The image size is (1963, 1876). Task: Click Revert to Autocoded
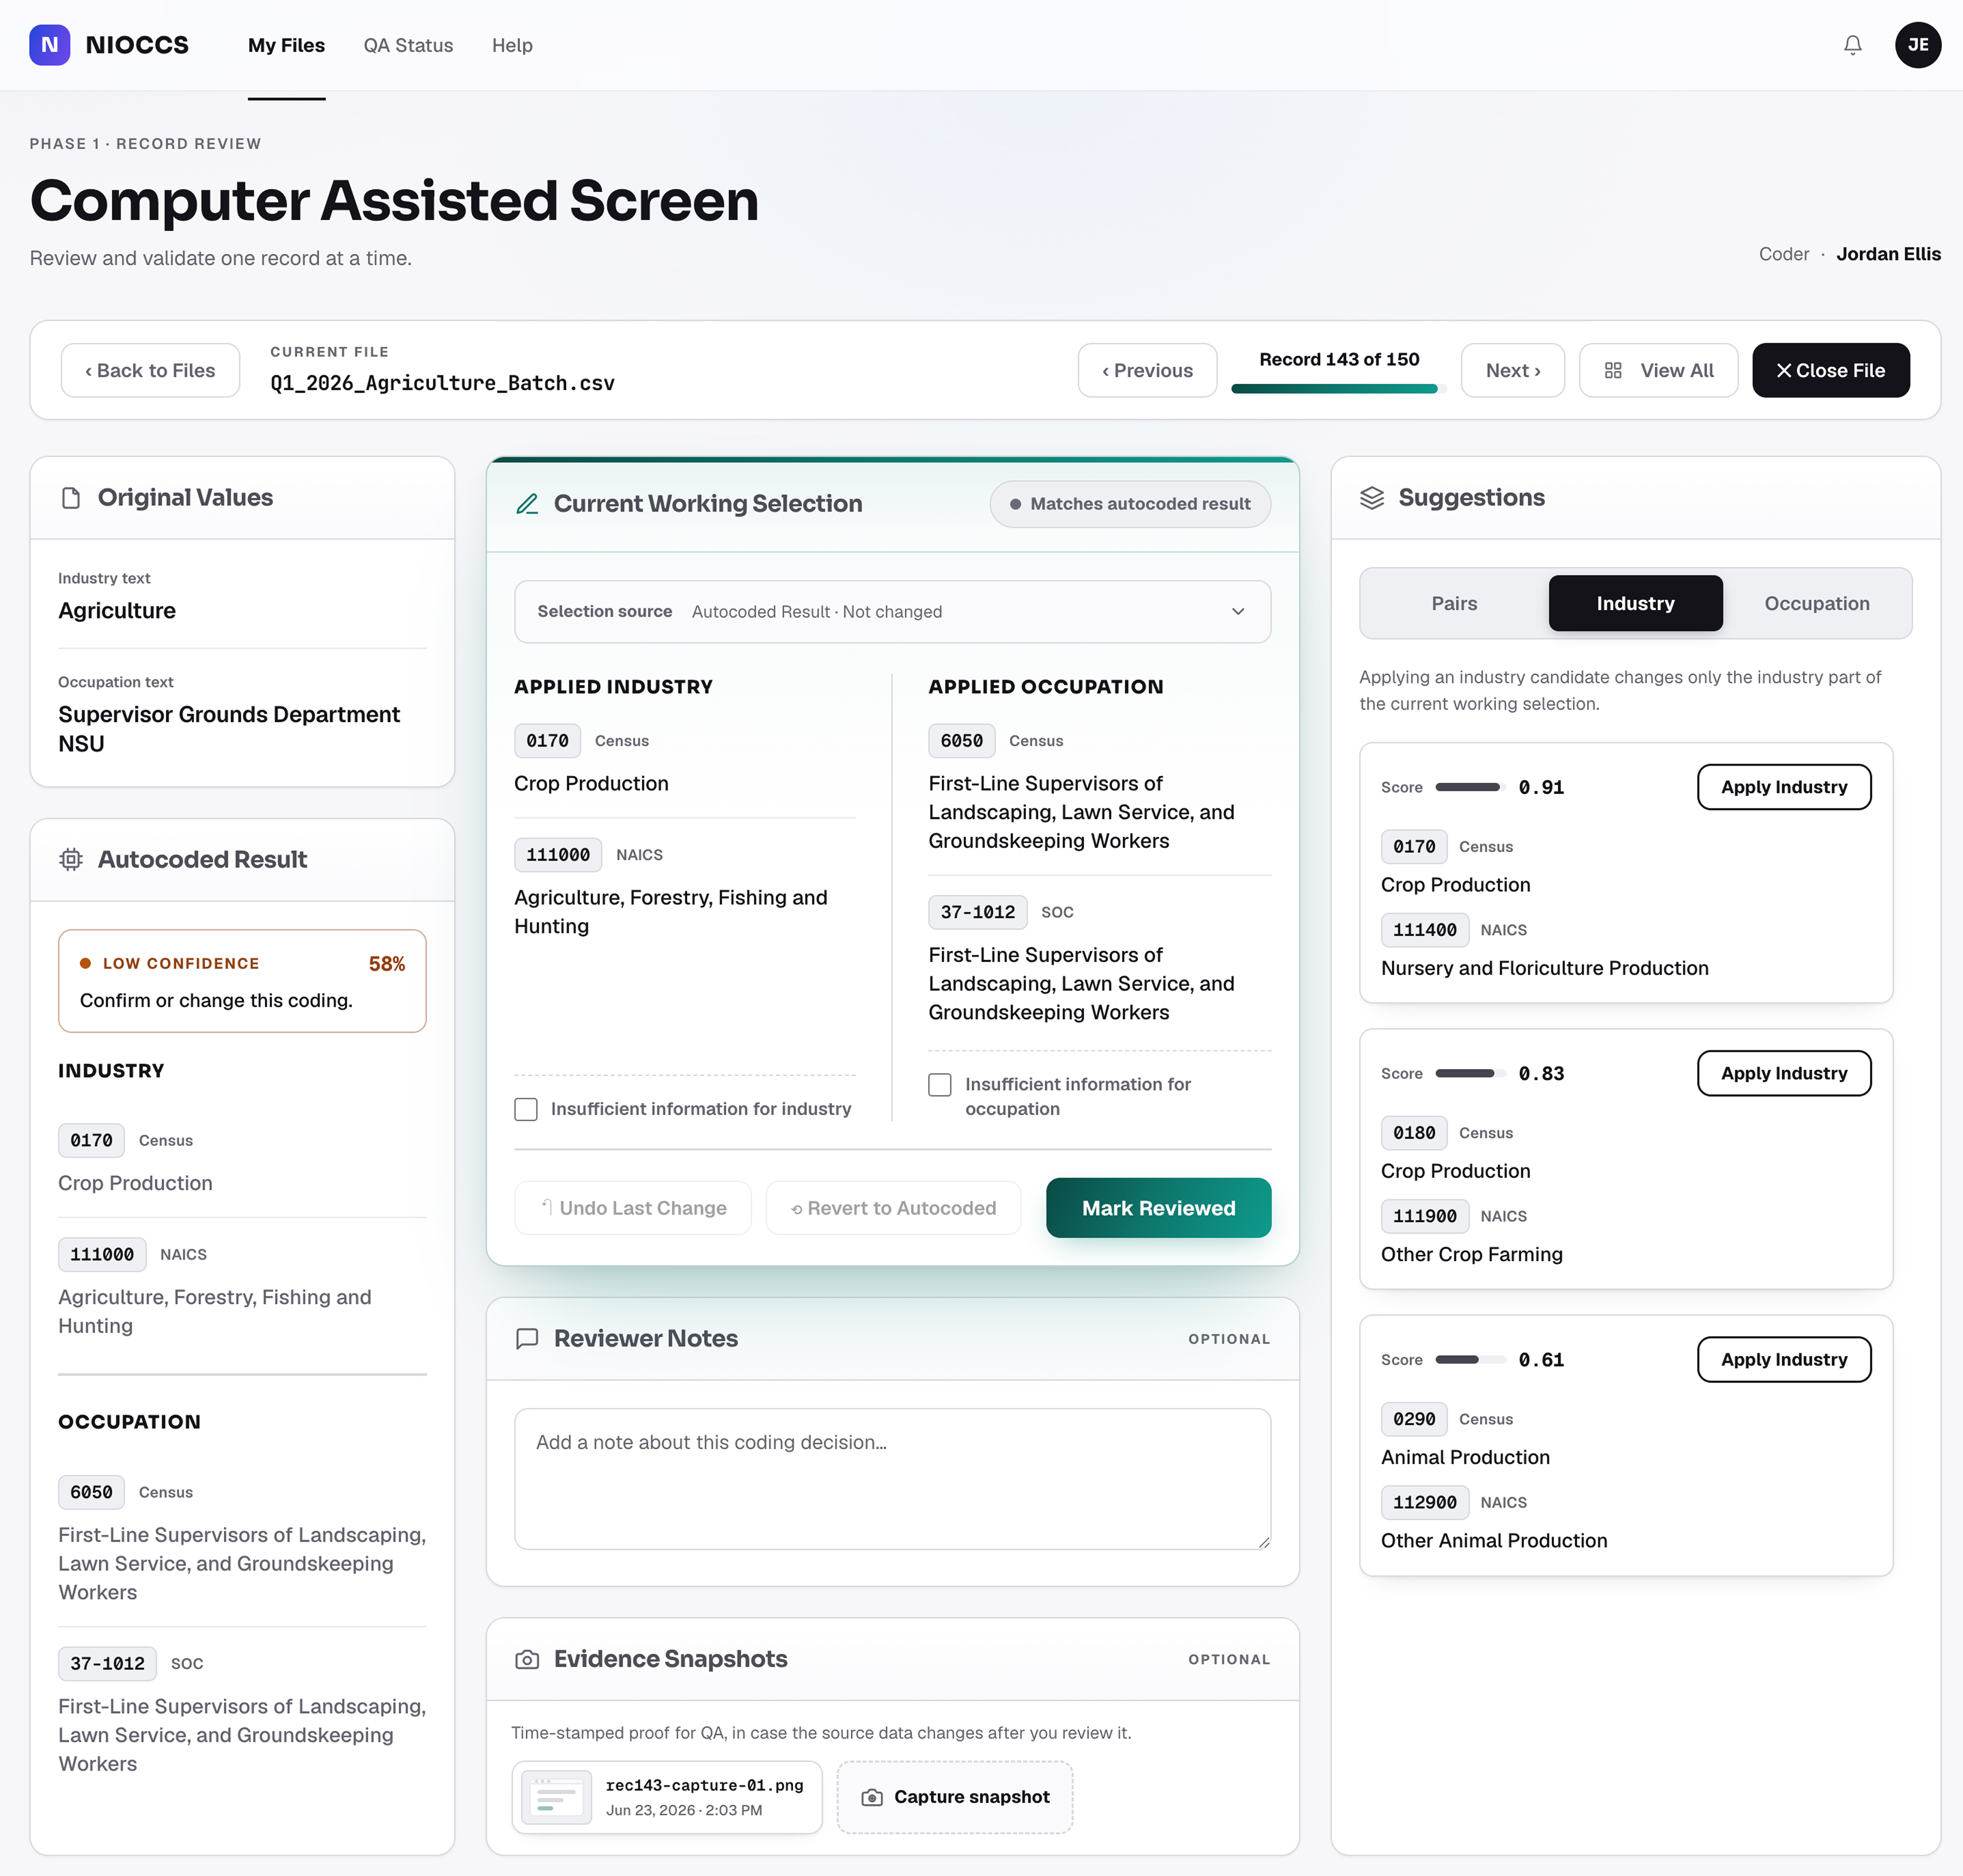pyautogui.click(x=893, y=1208)
